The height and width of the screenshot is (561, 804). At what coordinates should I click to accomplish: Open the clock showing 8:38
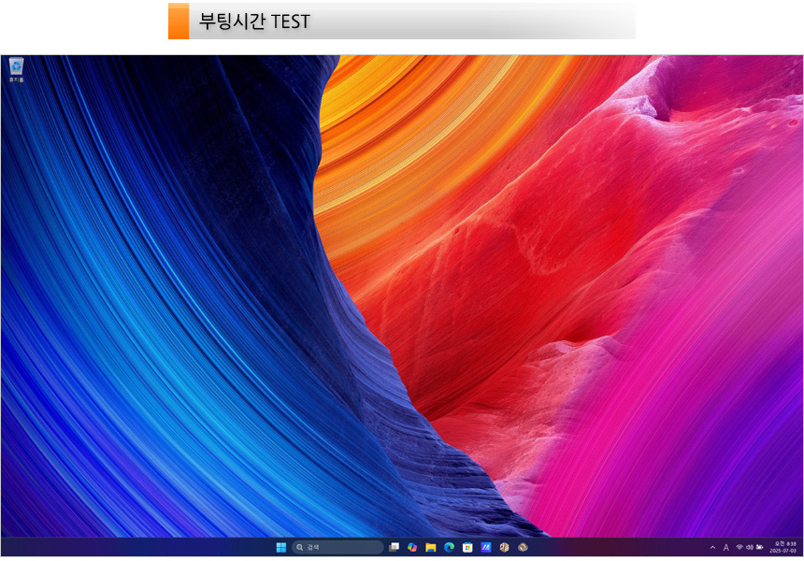[784, 547]
